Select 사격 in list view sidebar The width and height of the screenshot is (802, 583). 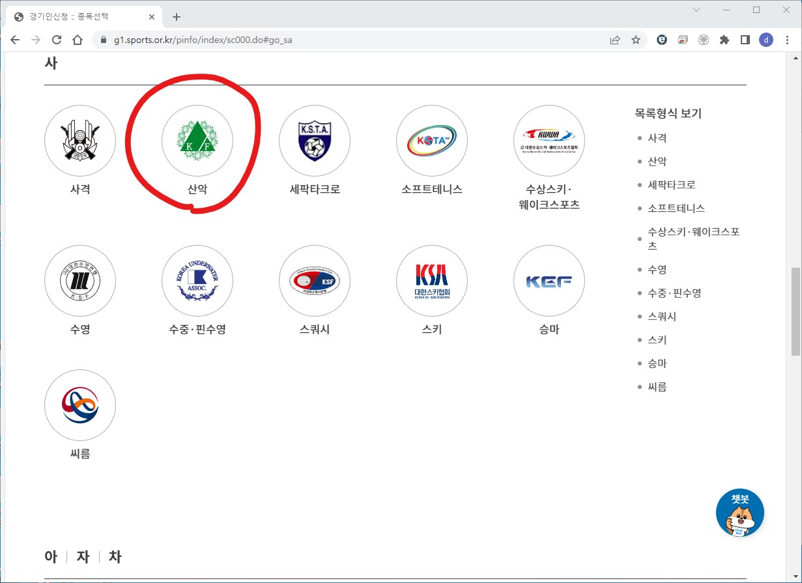(x=657, y=138)
